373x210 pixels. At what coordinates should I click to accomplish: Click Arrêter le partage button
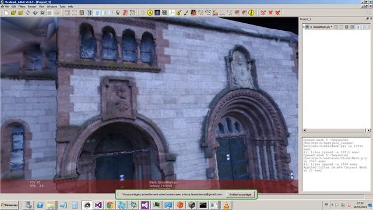tap(240, 194)
